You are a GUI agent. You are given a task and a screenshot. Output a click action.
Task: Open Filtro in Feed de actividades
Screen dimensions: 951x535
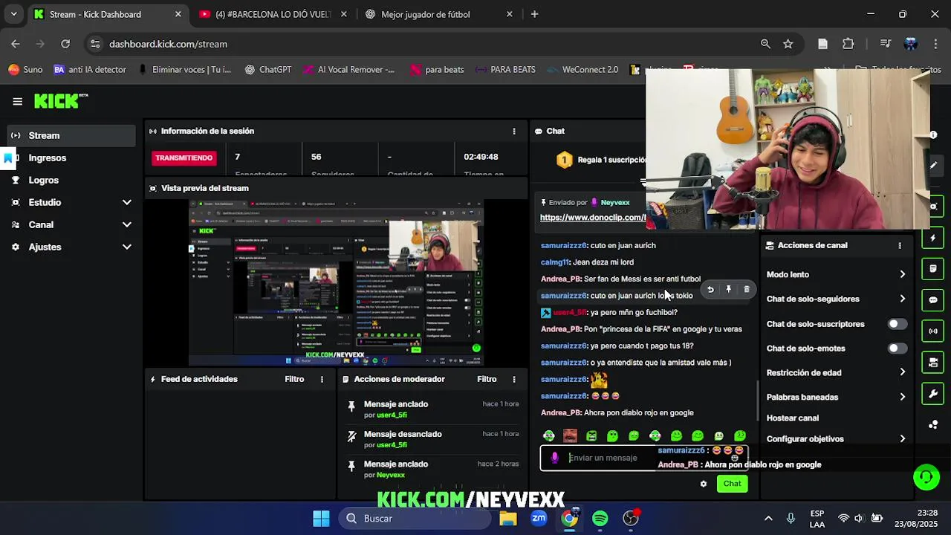coord(294,379)
